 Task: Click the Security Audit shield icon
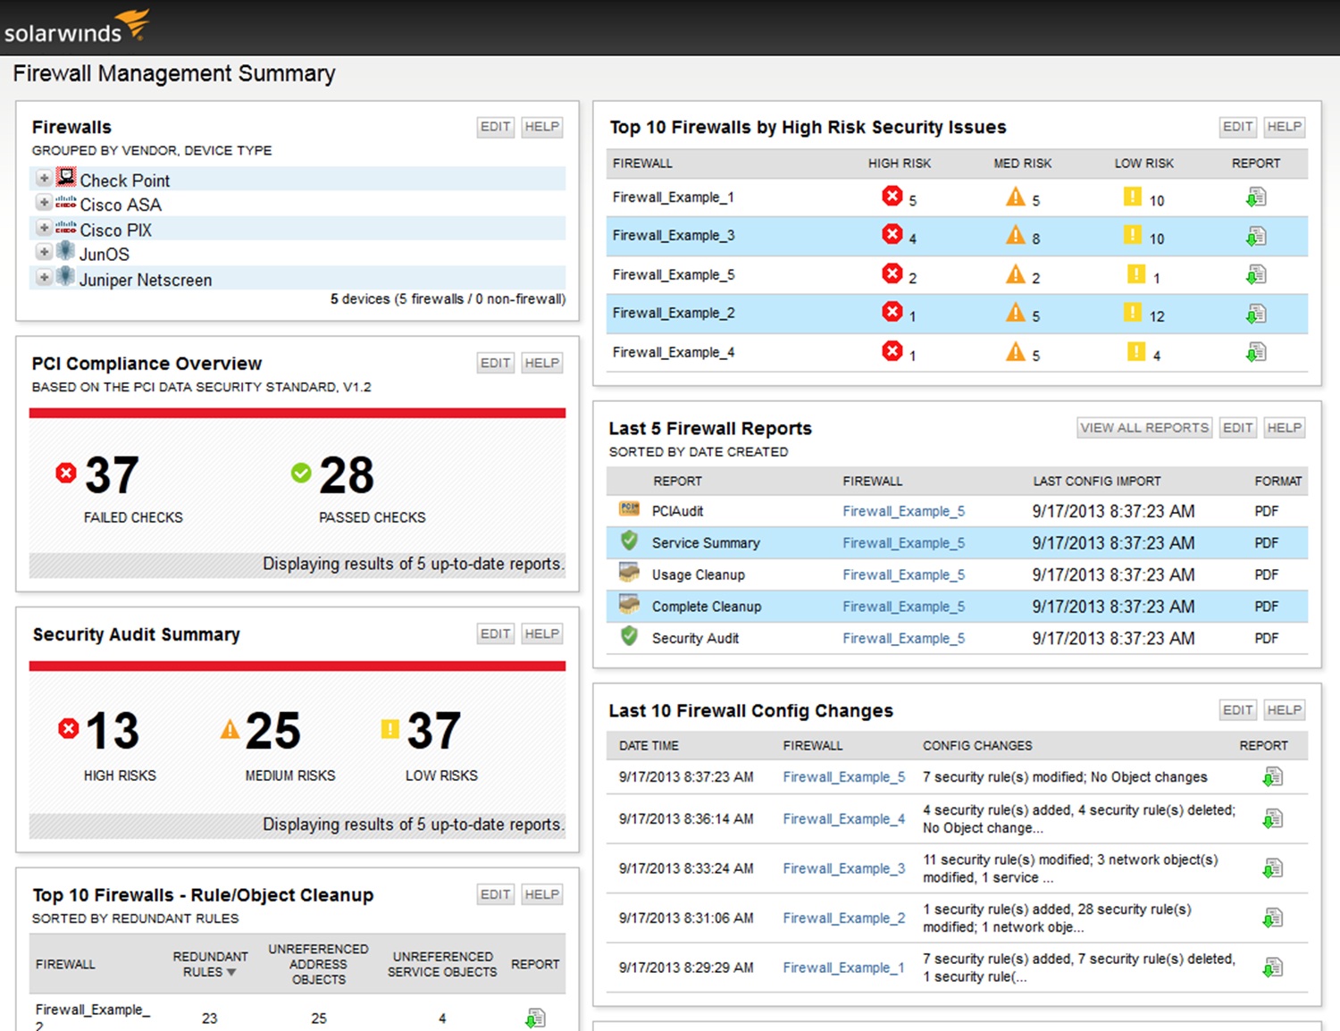tap(629, 636)
